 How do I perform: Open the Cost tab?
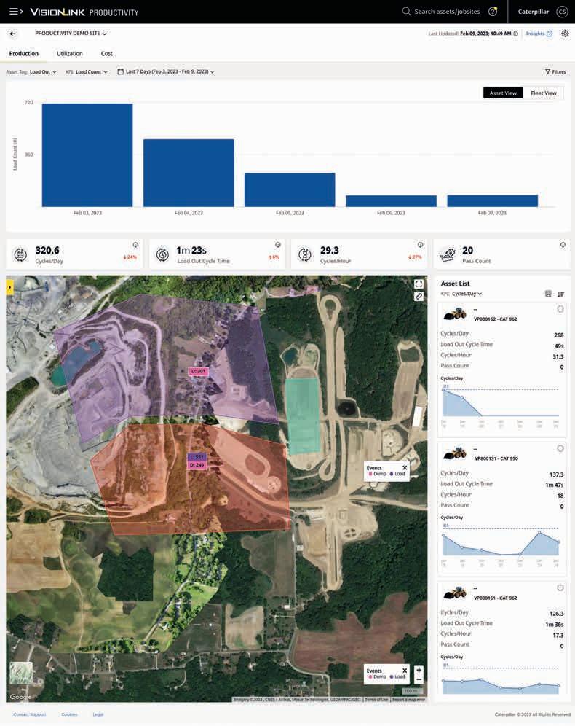107,54
